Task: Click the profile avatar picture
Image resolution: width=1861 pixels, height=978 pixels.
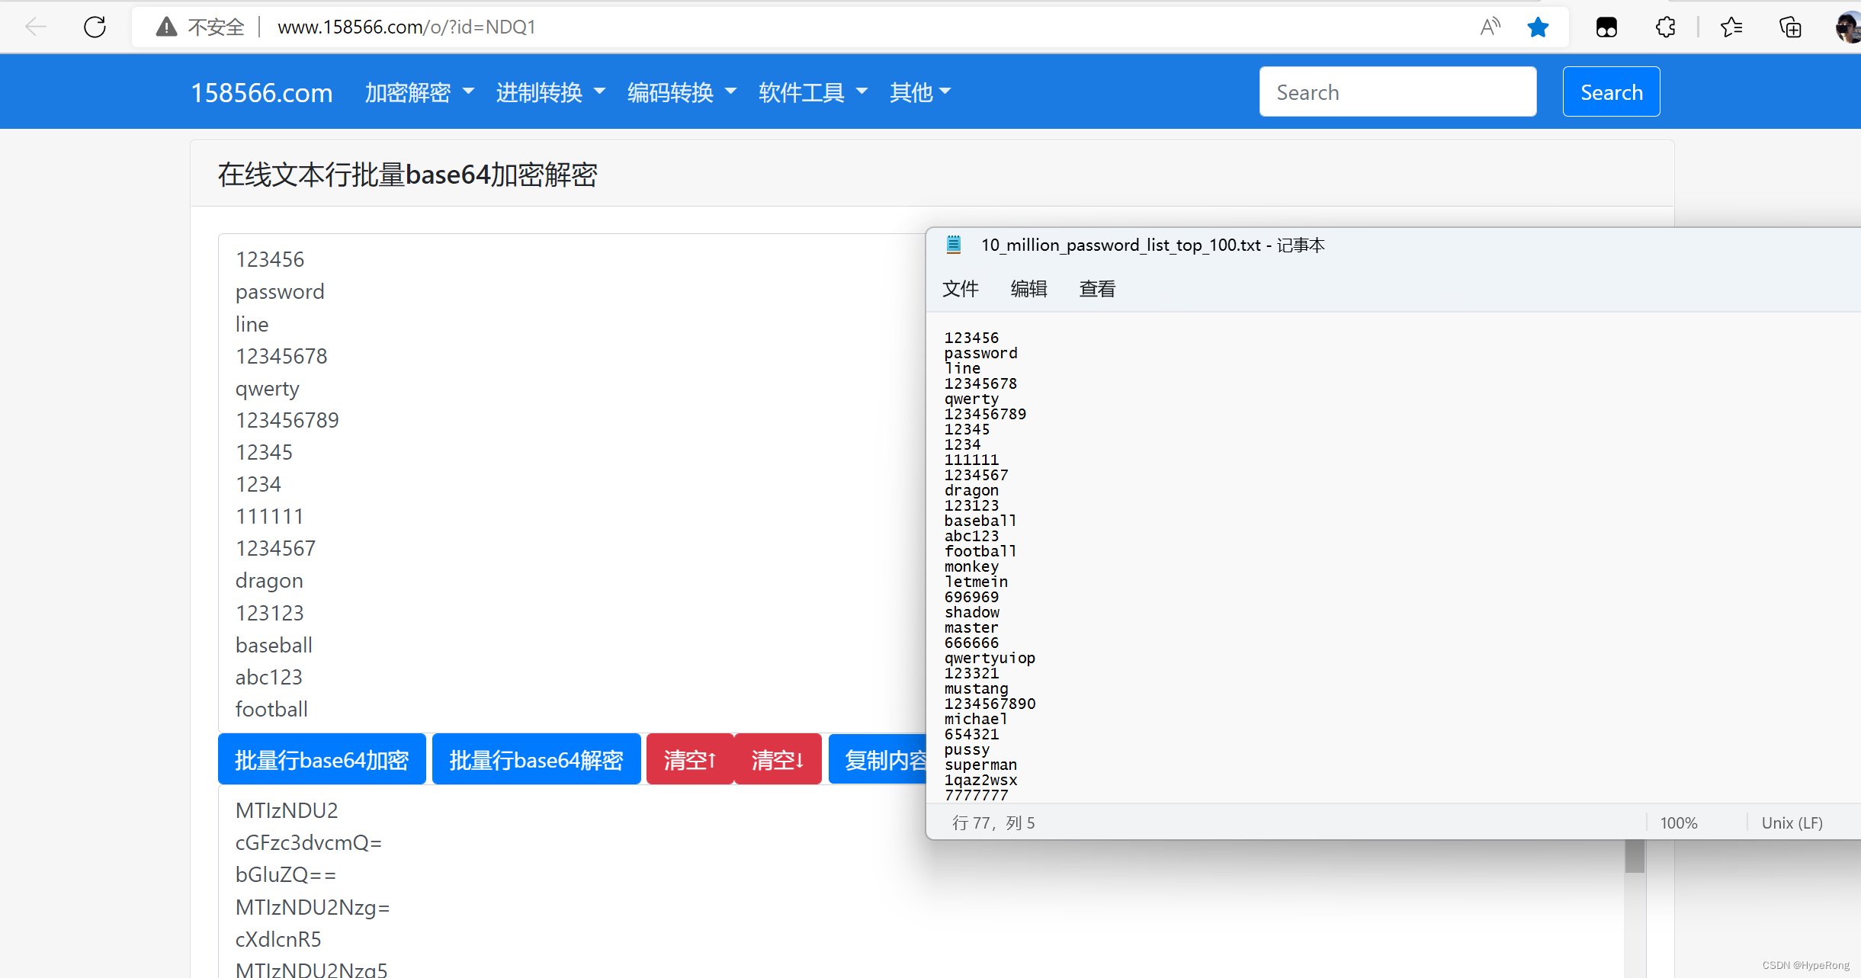Action: pos(1848,27)
